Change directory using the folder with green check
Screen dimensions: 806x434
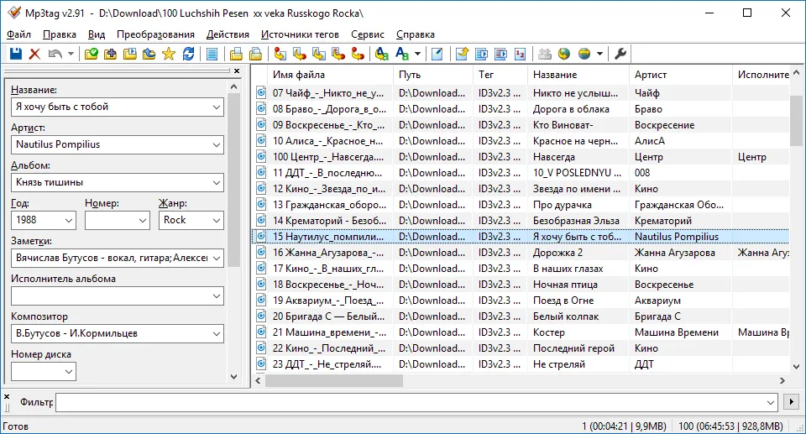click(x=91, y=54)
